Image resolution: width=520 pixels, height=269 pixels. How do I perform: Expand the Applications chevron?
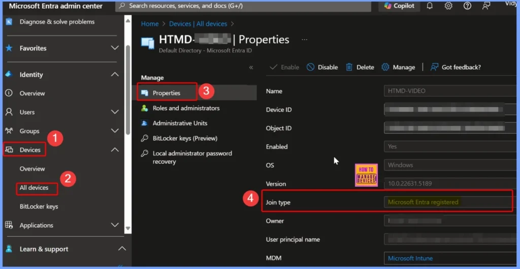tap(115, 225)
